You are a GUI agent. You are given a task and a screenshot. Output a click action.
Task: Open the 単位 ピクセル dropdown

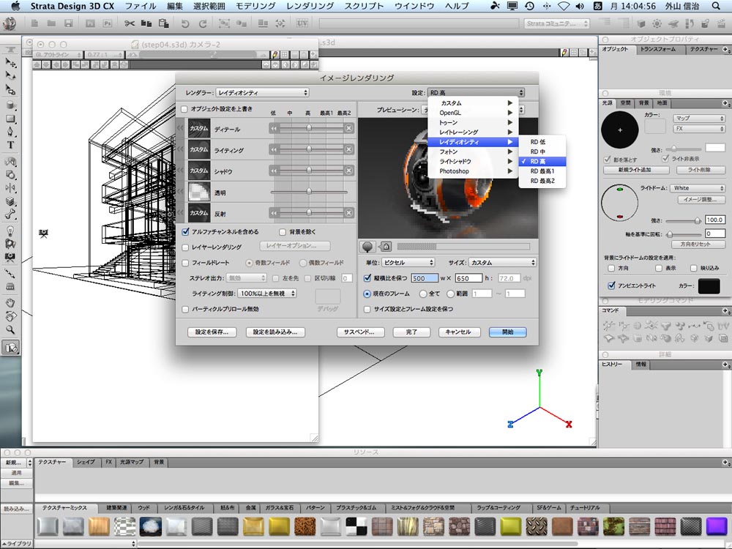tap(408, 262)
